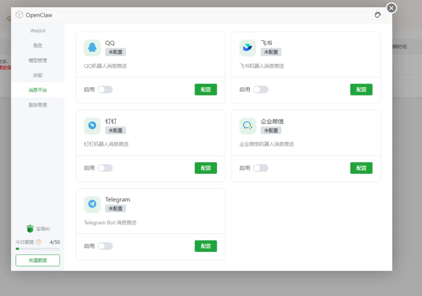Click the OpenClaw title text
Screen dimensions: 422x296
click(x=39, y=15)
